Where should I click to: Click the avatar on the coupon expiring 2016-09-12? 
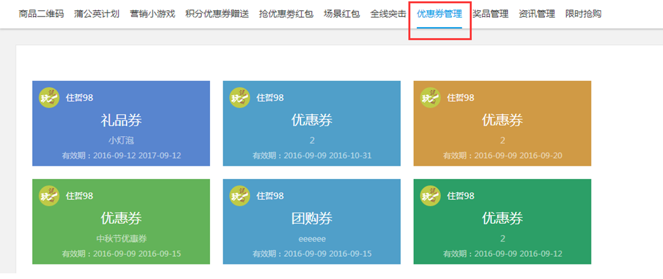click(430, 195)
